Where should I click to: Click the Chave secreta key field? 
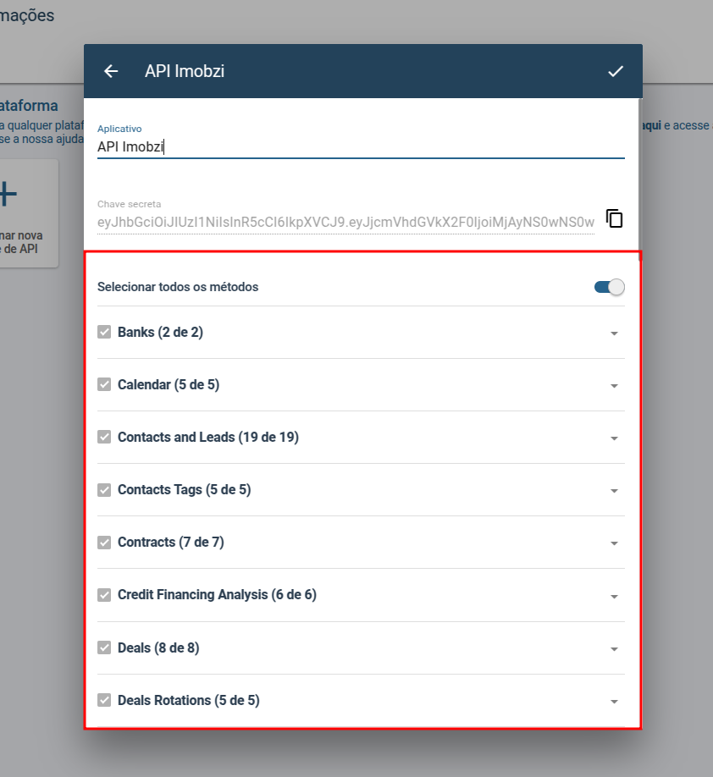(x=345, y=222)
